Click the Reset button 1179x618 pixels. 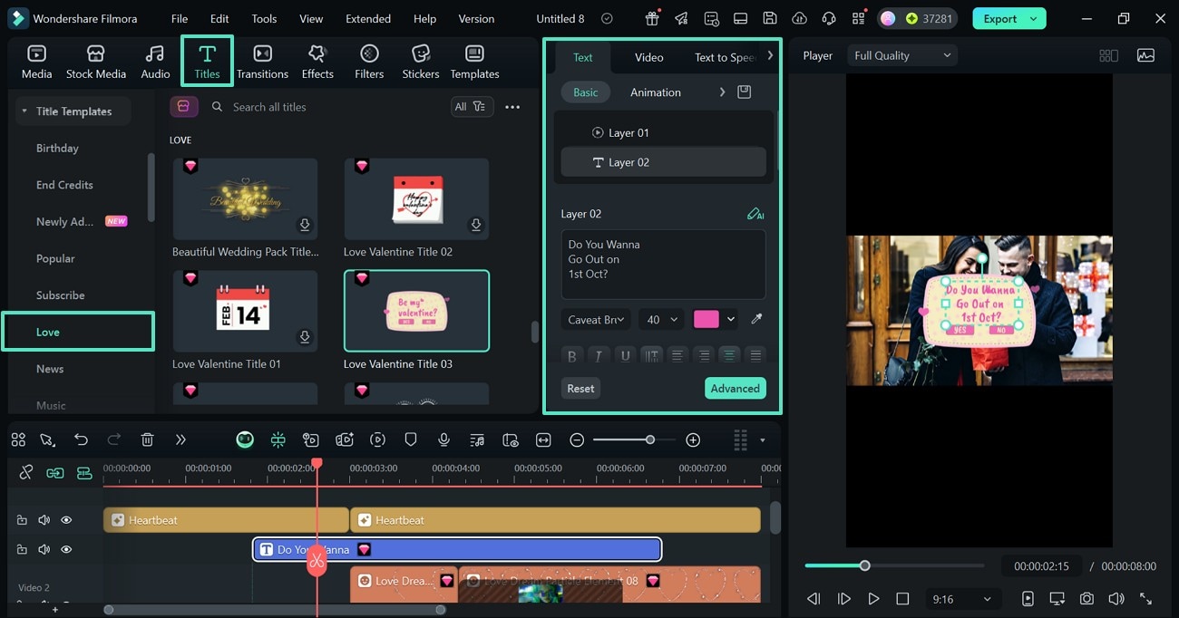[x=580, y=388]
